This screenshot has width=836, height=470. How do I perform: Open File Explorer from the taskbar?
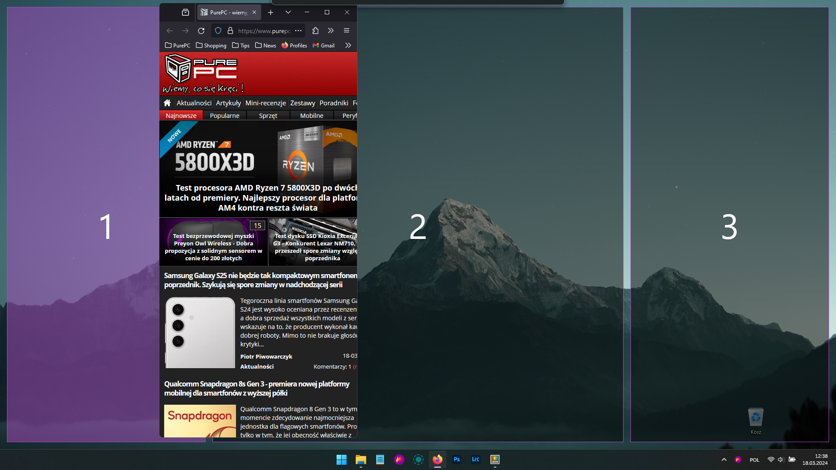pos(360,460)
